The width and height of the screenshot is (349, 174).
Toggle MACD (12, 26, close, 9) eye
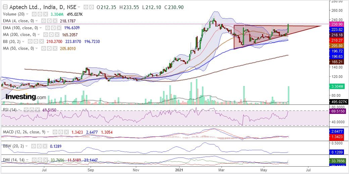coord(55,132)
